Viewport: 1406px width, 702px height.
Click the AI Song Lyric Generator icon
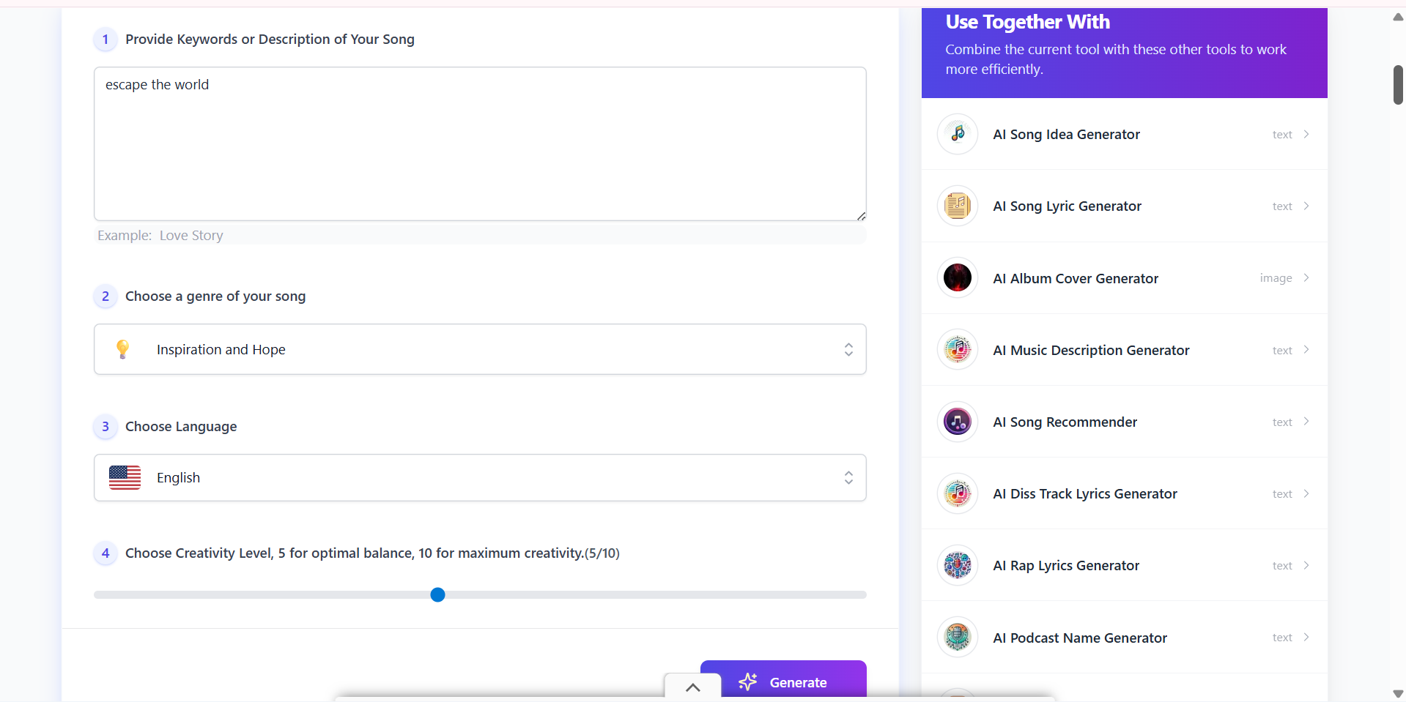pyautogui.click(x=958, y=206)
